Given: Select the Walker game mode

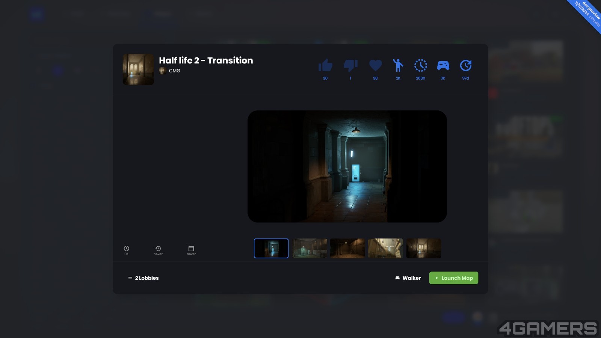Looking at the screenshot, I should coord(408,278).
